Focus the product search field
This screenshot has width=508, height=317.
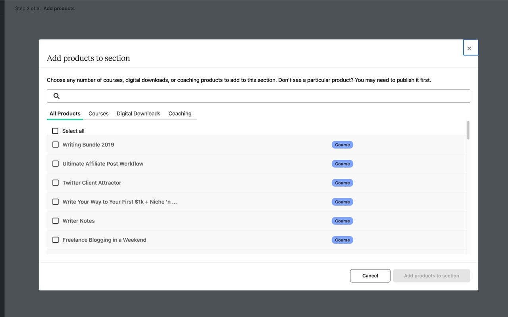(262, 96)
